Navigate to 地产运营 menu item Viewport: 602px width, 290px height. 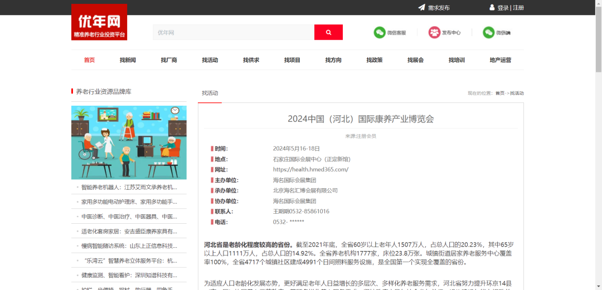[500, 60]
